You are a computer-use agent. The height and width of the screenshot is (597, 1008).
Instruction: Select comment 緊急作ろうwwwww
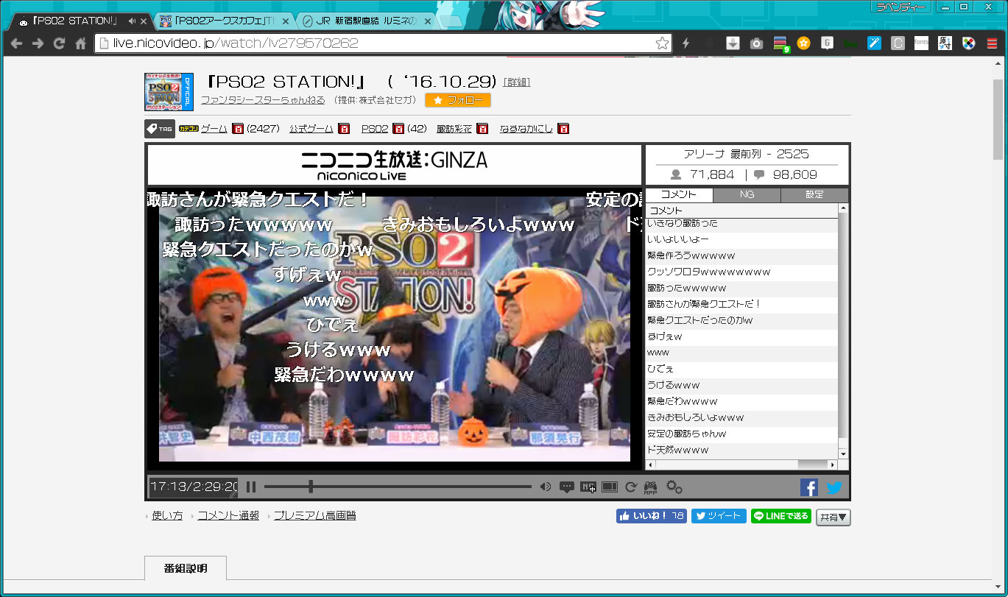tap(741, 255)
